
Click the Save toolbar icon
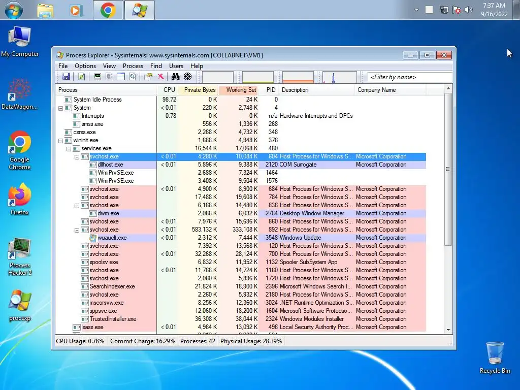point(66,77)
